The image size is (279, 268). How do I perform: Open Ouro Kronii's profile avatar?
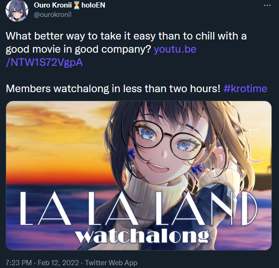17,10
